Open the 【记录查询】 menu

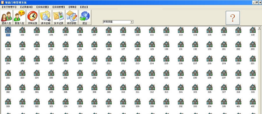pos(26,7)
